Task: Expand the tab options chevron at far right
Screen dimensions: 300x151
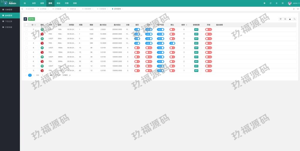Action: coord(298,9)
